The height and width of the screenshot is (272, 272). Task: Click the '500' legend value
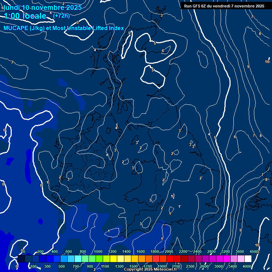pyautogui.click(x=62, y=266)
